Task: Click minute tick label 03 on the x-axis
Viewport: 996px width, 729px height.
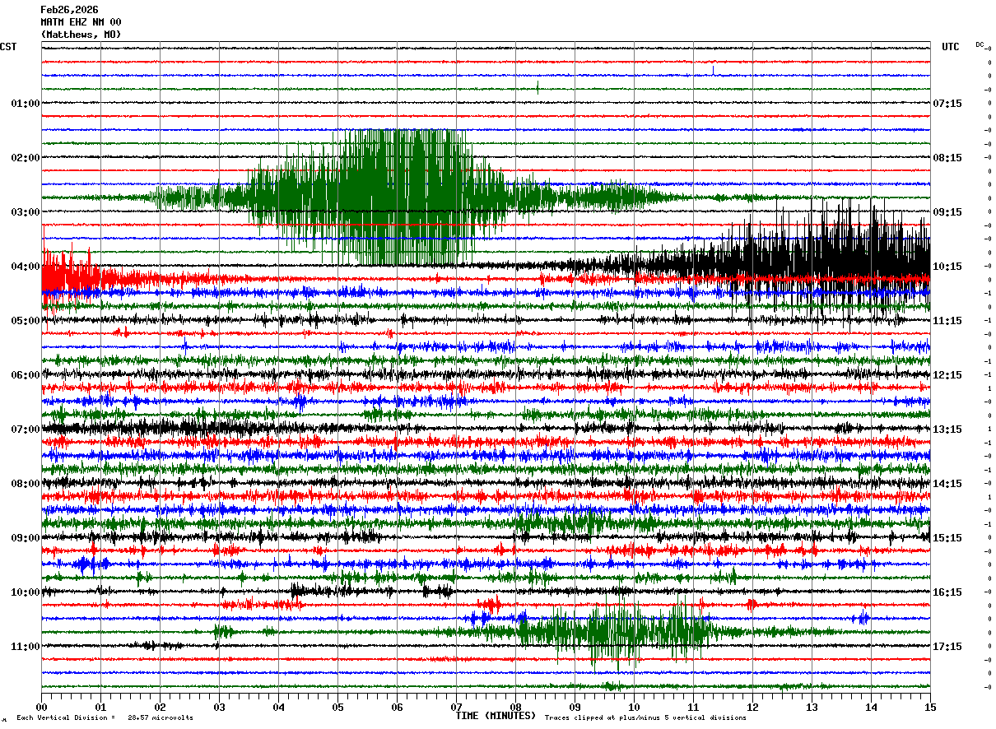Action: [220, 708]
